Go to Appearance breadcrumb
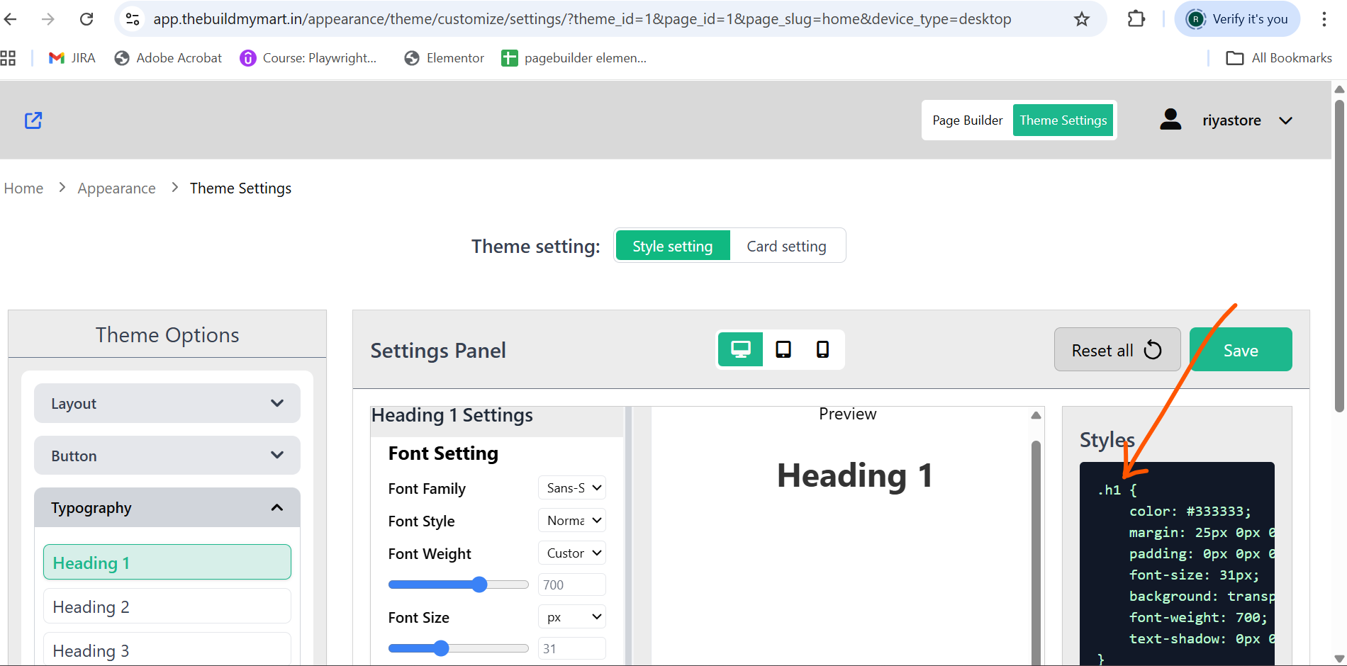Screen dimensions: 1347x666 click(x=116, y=188)
